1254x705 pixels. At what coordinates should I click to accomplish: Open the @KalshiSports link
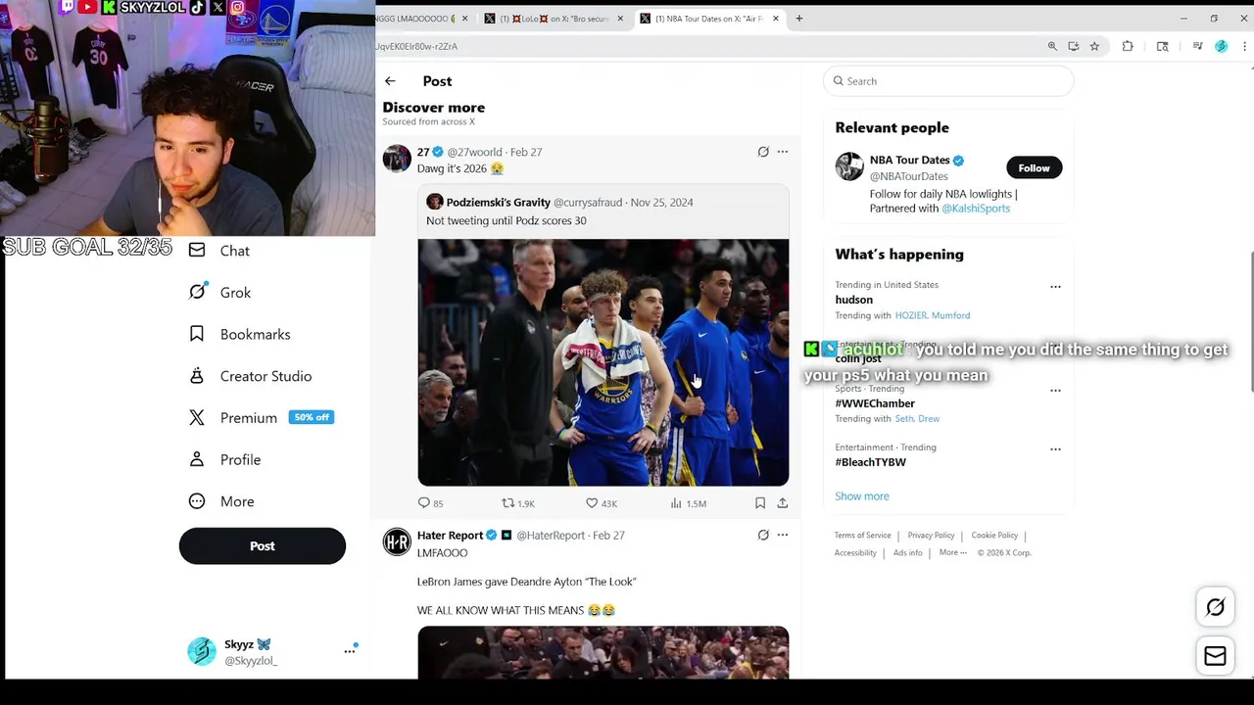point(976,209)
